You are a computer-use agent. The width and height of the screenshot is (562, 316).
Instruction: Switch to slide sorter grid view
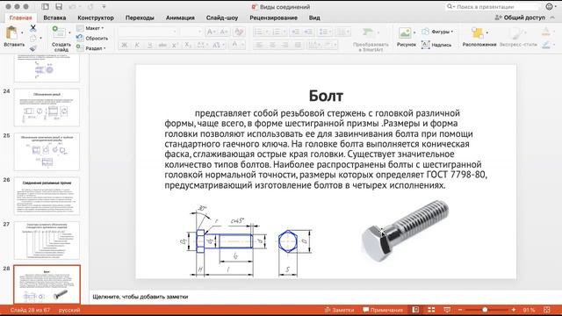pos(431,310)
